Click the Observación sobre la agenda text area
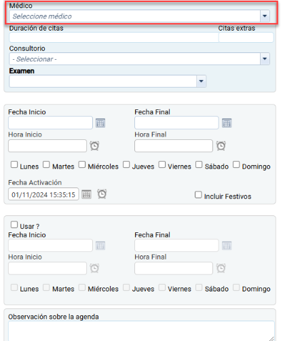Image resolution: width=283 pixels, height=341 pixels. pyautogui.click(x=141, y=331)
